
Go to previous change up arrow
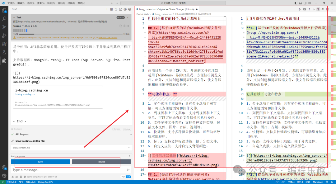(x=309, y=9)
